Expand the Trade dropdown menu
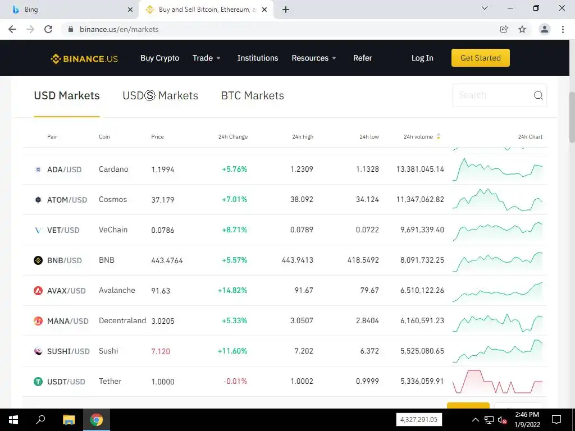The height and width of the screenshot is (431, 575). pos(207,58)
